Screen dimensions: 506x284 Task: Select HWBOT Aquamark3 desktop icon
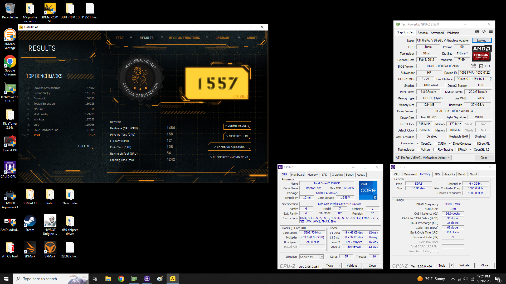click(10, 199)
